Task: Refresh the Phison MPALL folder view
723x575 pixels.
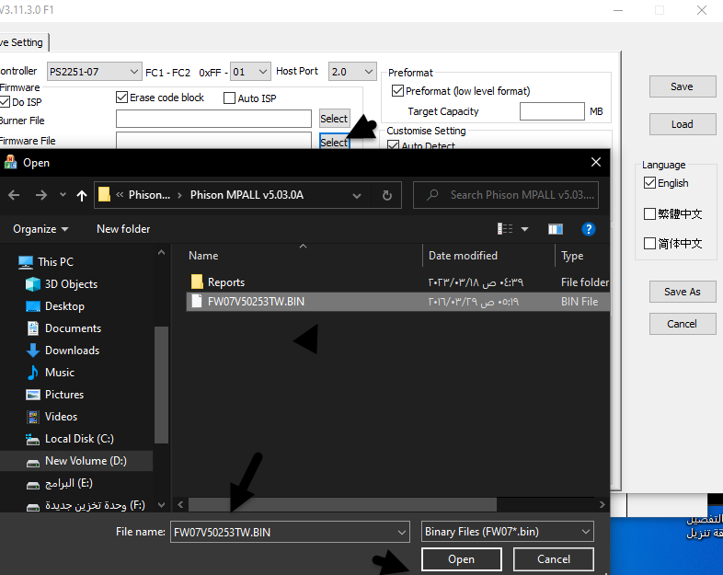Action: (x=387, y=195)
